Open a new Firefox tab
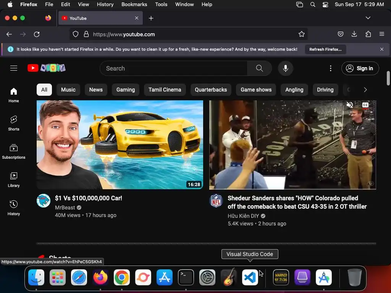 click(151, 18)
